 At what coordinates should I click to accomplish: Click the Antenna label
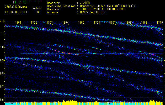coord(52,12)
